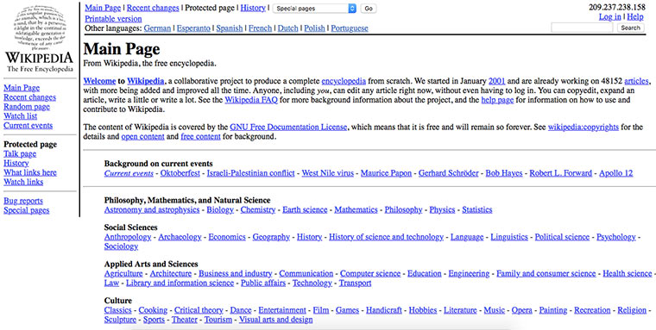The height and width of the screenshot is (330, 656).
Task: Open What links here in sidebar
Action: [30, 172]
